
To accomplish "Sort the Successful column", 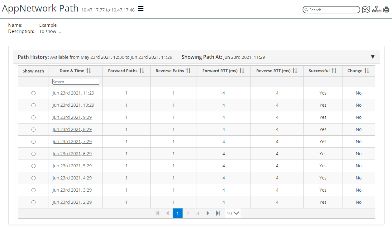I will pos(334,71).
